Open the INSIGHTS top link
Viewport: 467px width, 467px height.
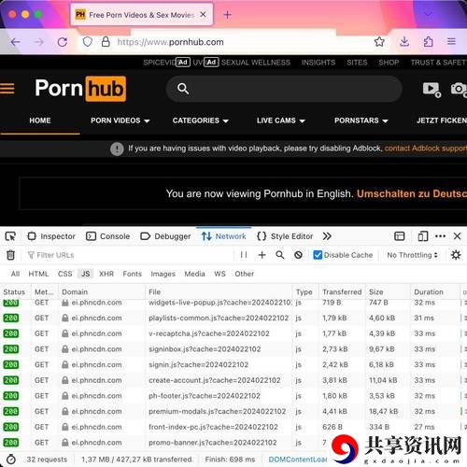click(318, 63)
